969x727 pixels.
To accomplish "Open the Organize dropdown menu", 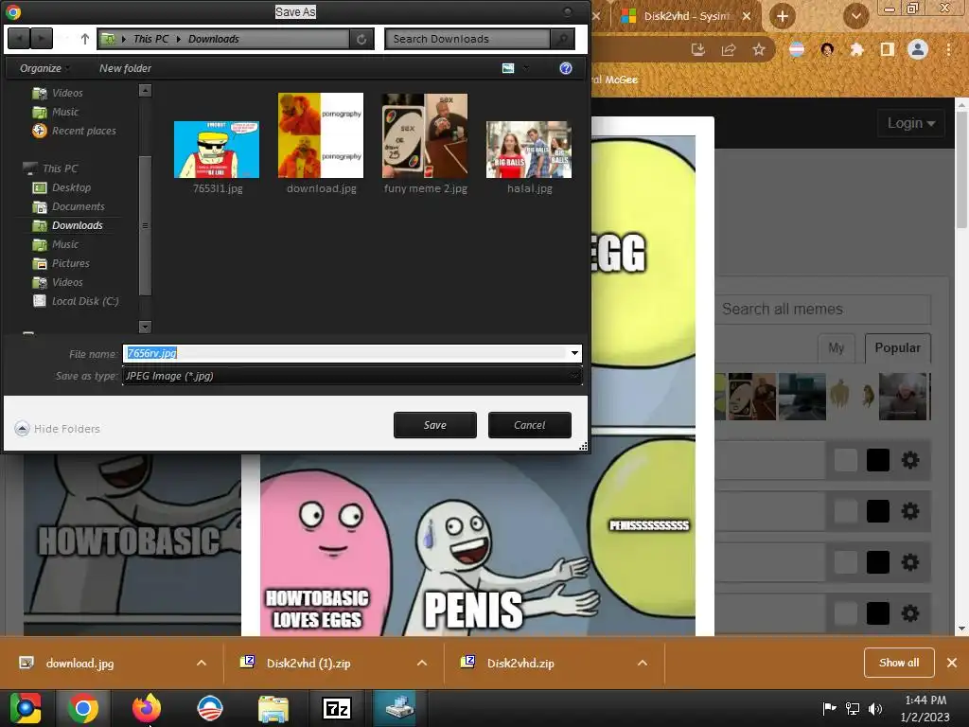I will point(44,68).
